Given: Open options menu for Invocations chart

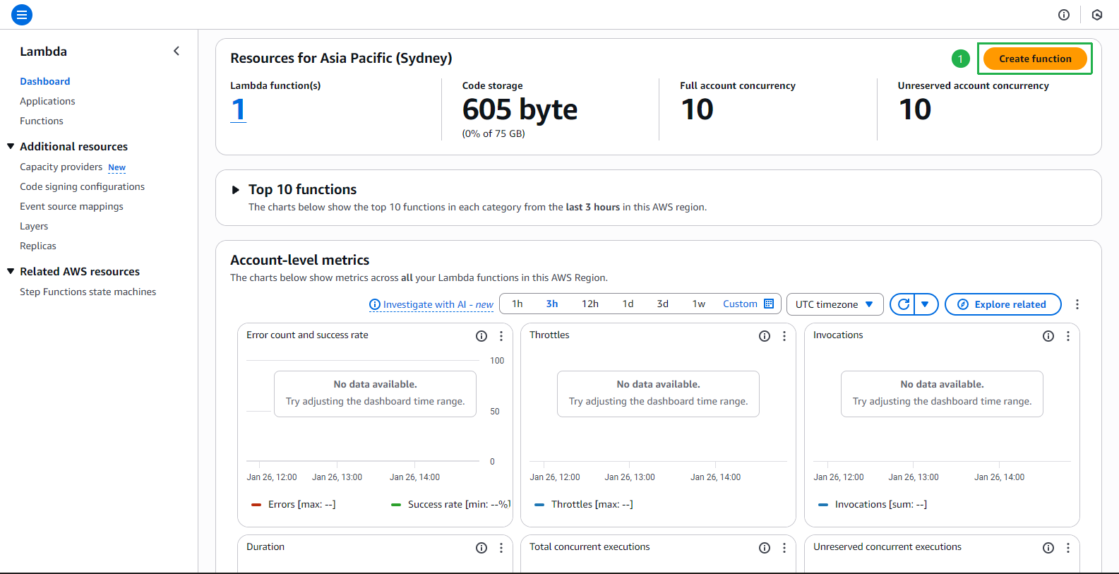Looking at the screenshot, I should [1068, 336].
